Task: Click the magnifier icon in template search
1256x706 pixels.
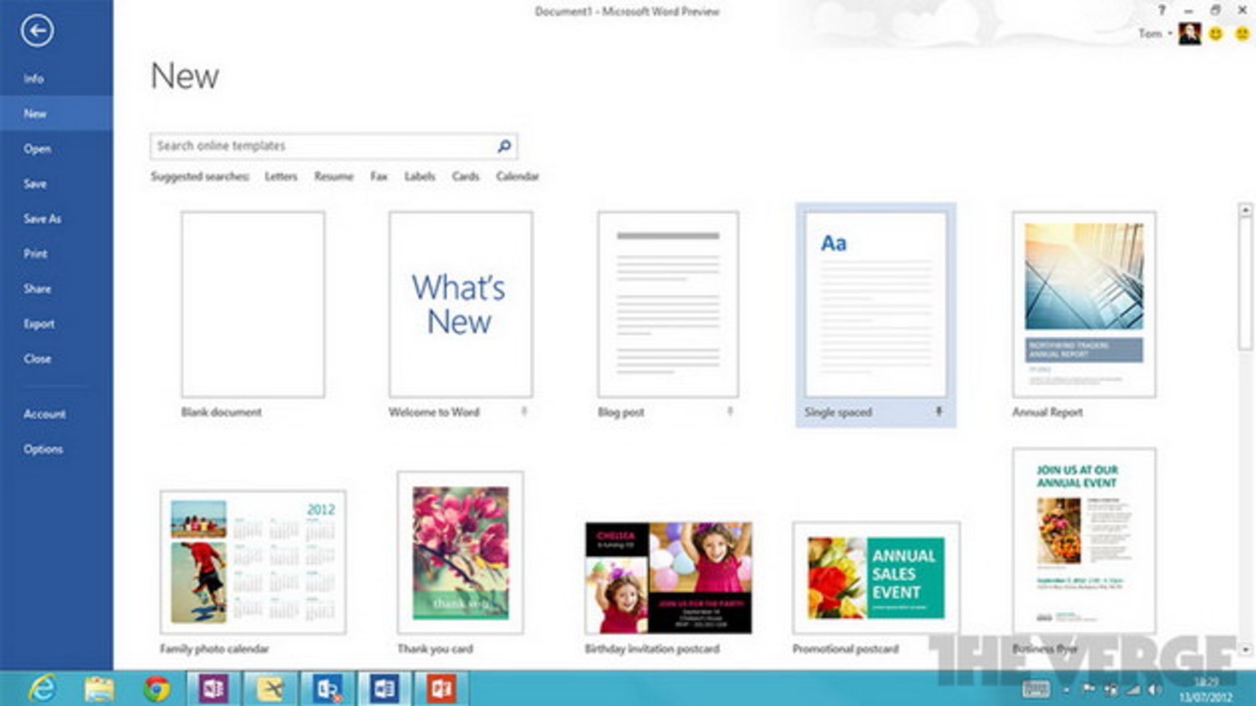Action: [x=504, y=146]
